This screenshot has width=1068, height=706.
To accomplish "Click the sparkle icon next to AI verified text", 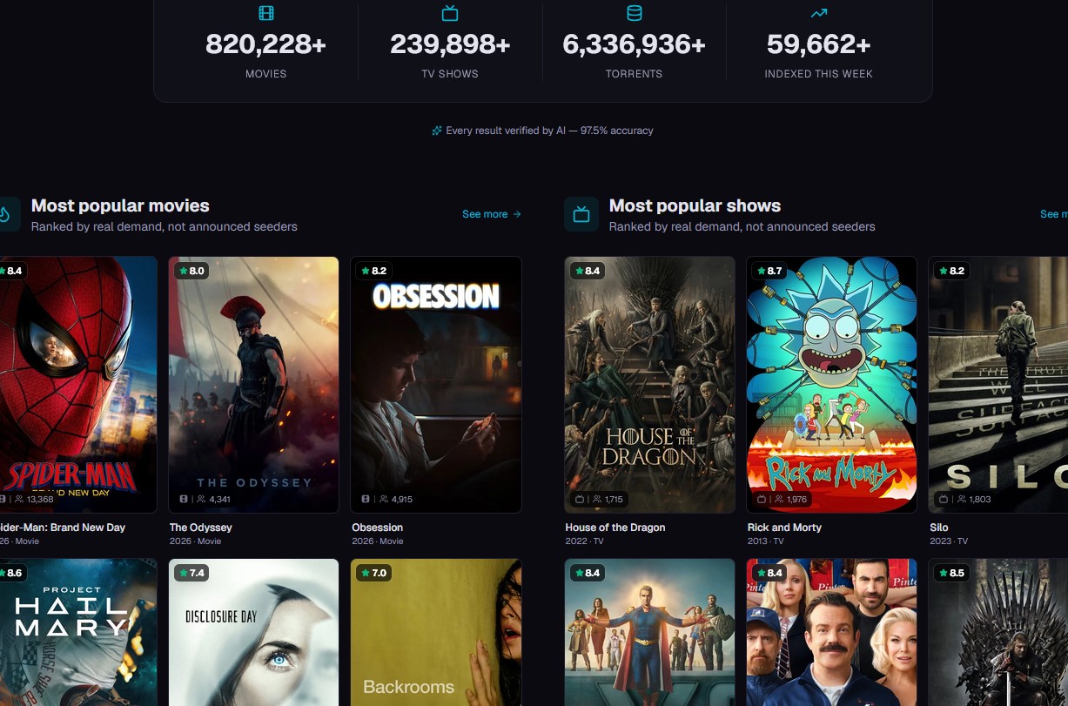I will 437,131.
